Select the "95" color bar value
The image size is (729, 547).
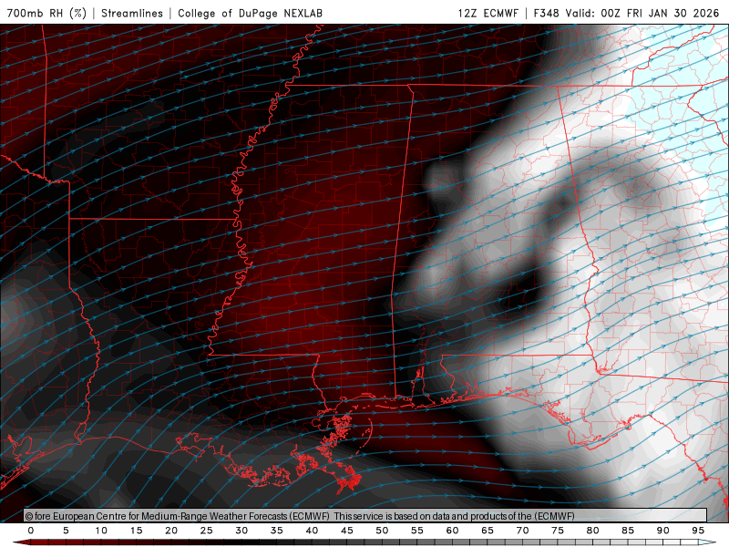[698, 531]
